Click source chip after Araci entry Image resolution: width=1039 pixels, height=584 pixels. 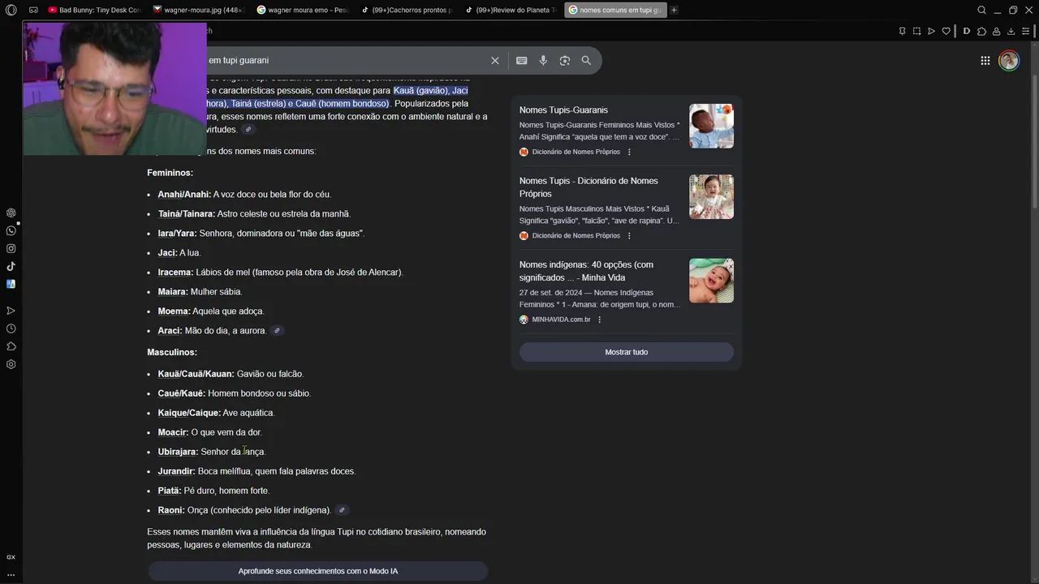277,331
